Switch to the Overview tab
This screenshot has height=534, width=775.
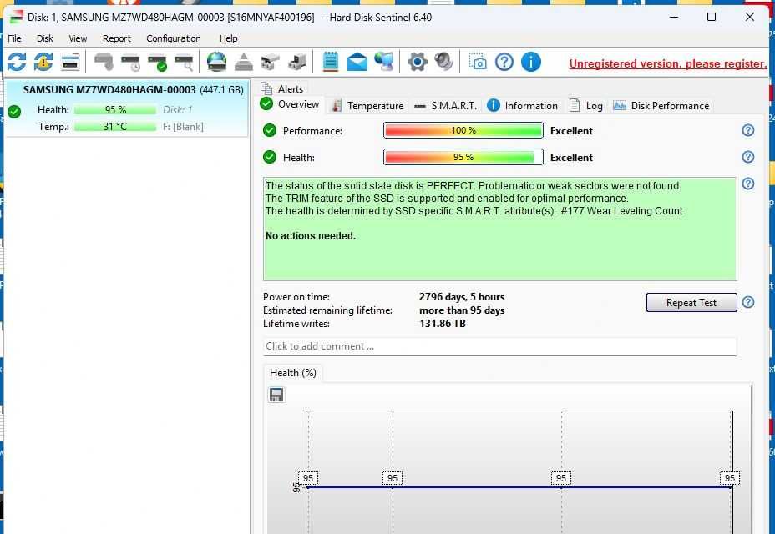[290, 104]
